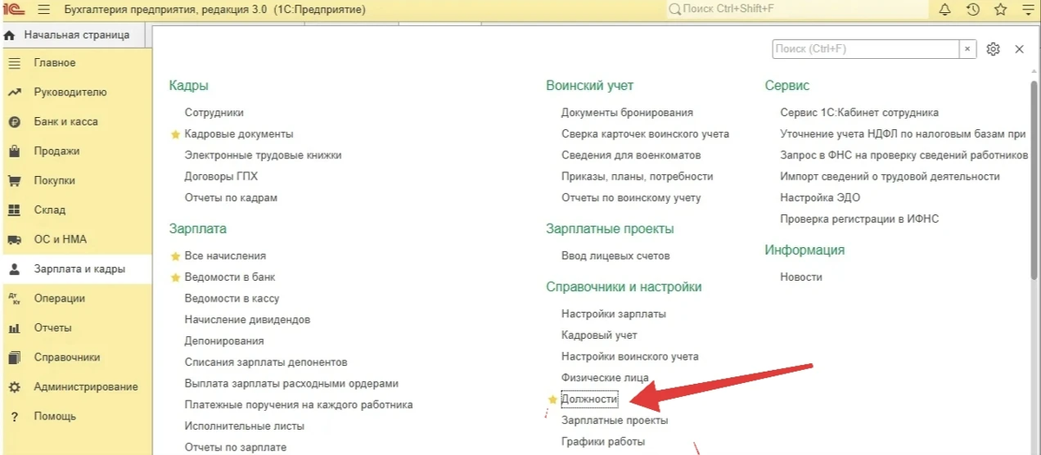Open Графики работы link
The image size is (1041, 455).
tap(603, 442)
